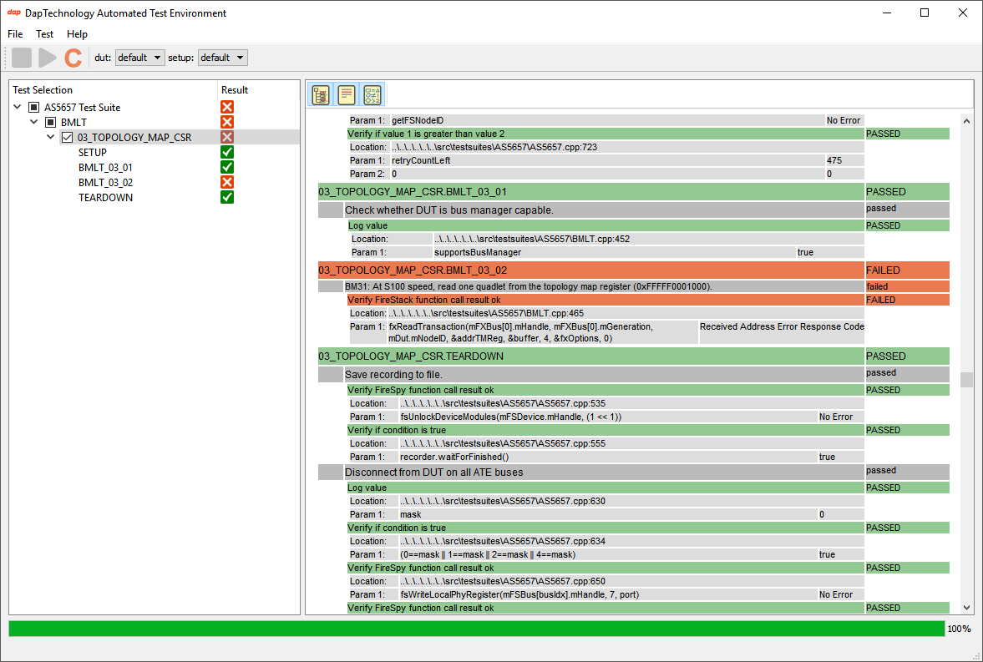Collapse the 03_TOPOLOGY_MAP_CSR node
Image resolution: width=983 pixels, height=662 pixels.
[x=51, y=137]
